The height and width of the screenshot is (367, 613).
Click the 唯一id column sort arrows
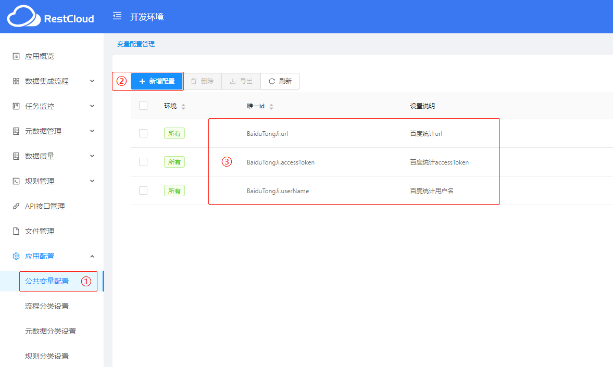pyautogui.click(x=271, y=107)
